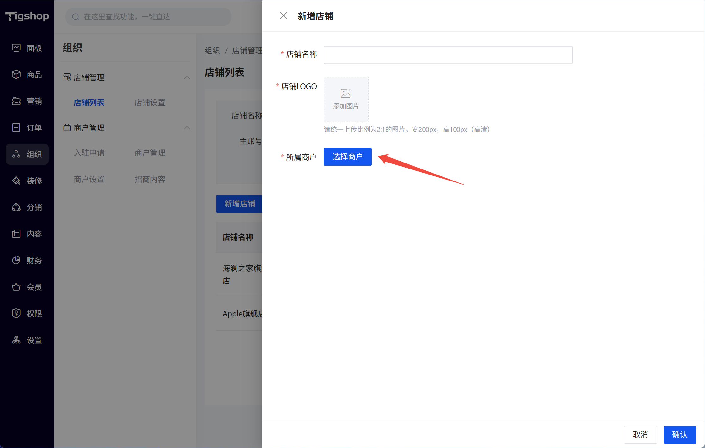Click the dashboard 面板 sidebar icon
This screenshot has width=705, height=448.
click(16, 48)
